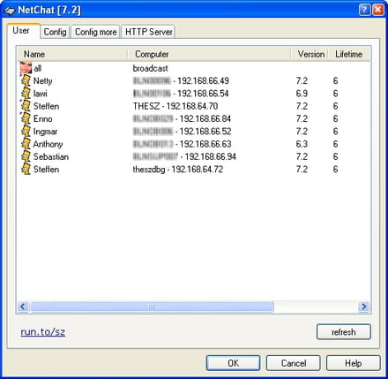Open the Config more tab
The height and width of the screenshot is (379, 388).
tap(95, 32)
